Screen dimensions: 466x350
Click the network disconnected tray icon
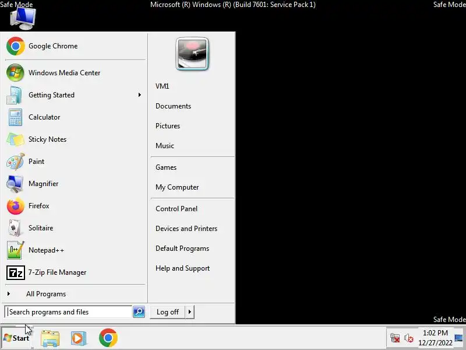click(395, 338)
